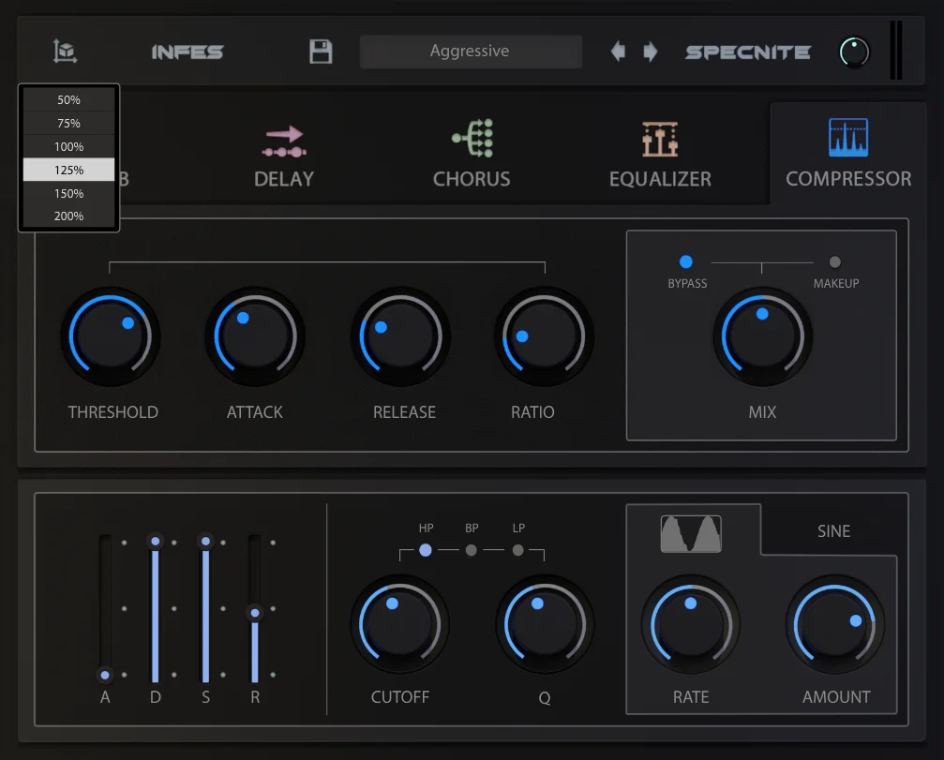Viewport: 944px width, 760px height.
Task: Select the LP filter type
Action: [x=517, y=550]
